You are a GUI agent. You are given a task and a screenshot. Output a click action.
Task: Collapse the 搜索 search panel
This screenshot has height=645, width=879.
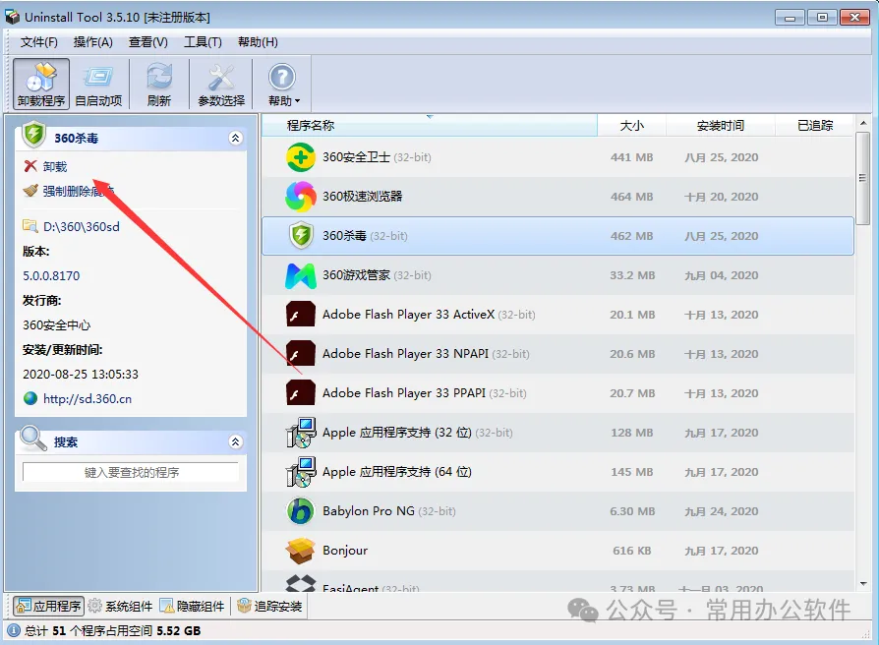pyautogui.click(x=235, y=441)
